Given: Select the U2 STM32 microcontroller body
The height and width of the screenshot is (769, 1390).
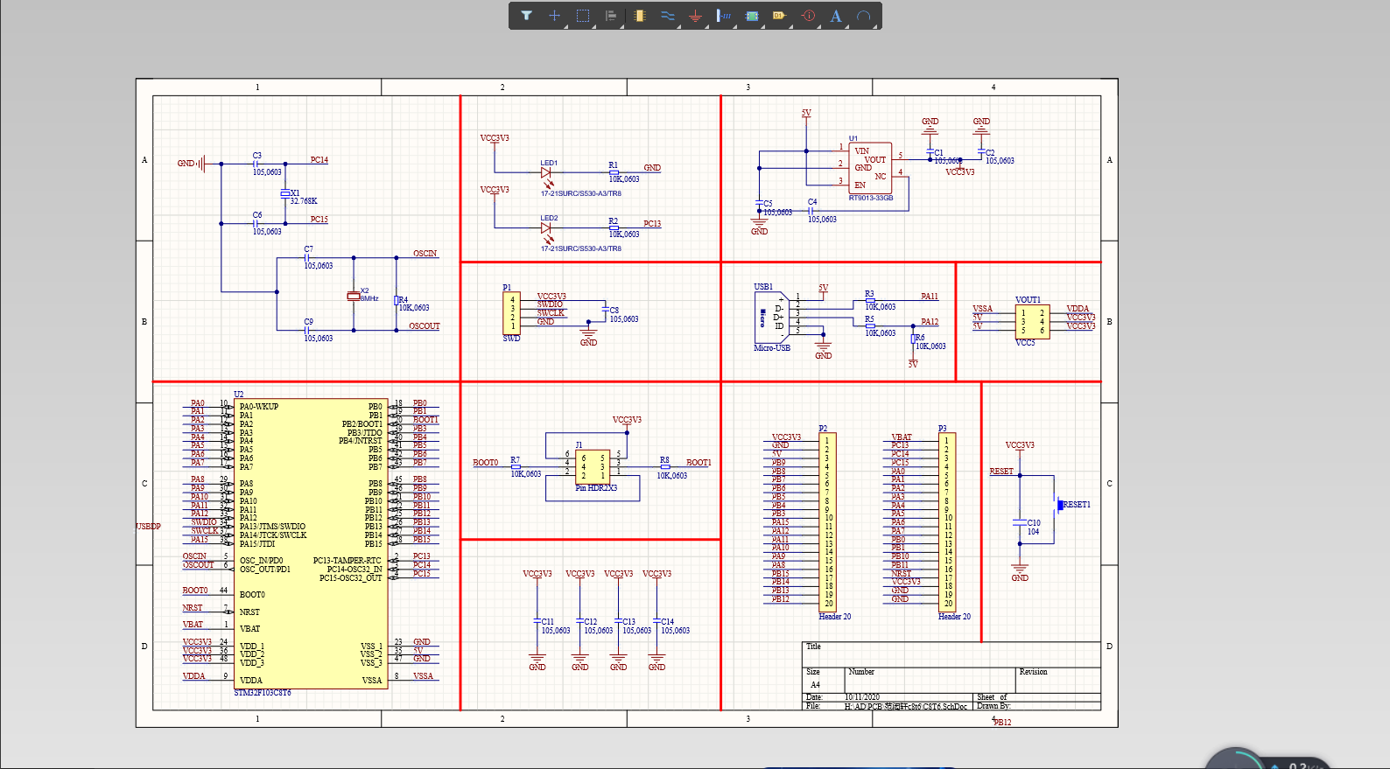Looking at the screenshot, I should click(311, 544).
